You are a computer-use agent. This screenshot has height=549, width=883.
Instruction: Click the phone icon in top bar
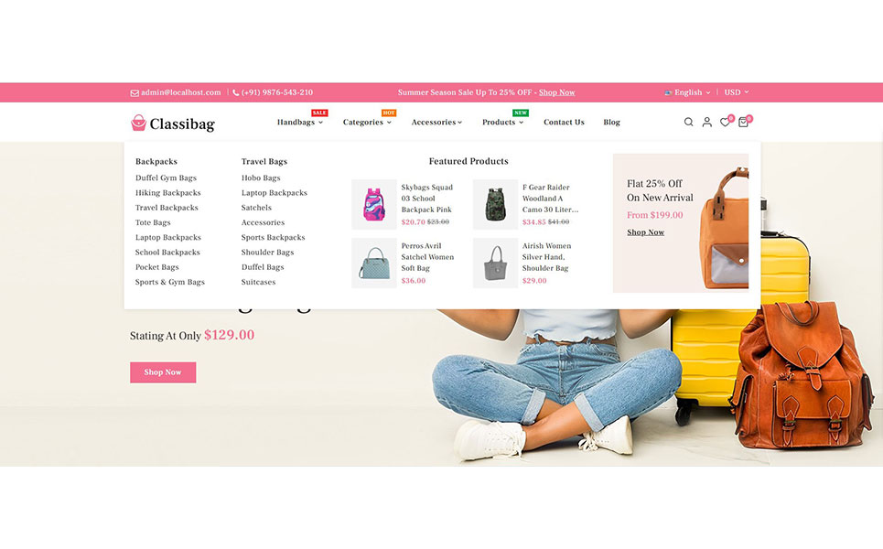[x=236, y=93]
